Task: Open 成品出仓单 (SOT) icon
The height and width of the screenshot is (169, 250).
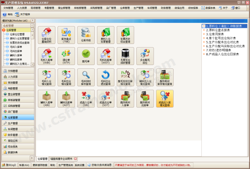Action: tap(106, 98)
